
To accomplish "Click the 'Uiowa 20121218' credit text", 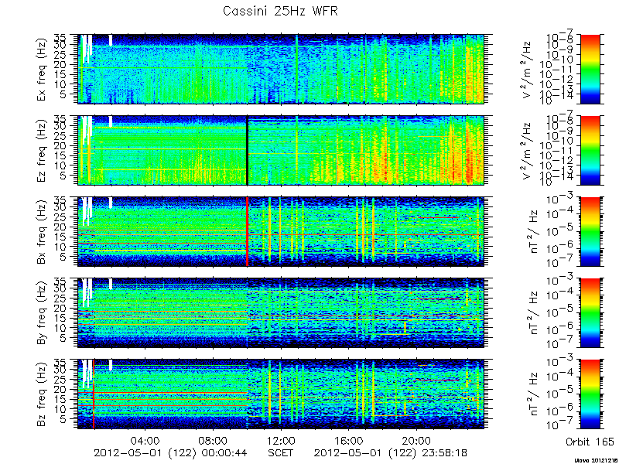I will tap(596, 460).
